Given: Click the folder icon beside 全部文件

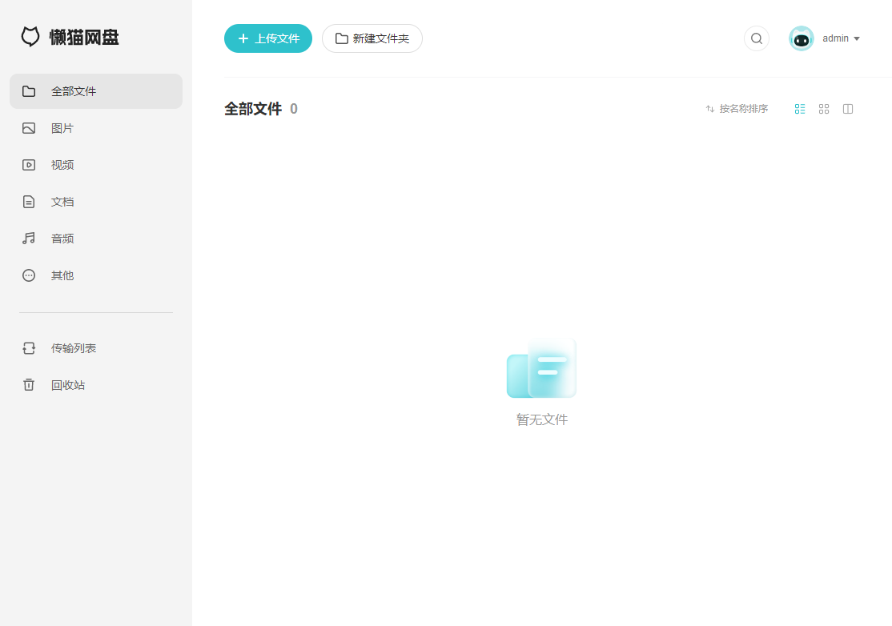Looking at the screenshot, I should click(x=29, y=91).
